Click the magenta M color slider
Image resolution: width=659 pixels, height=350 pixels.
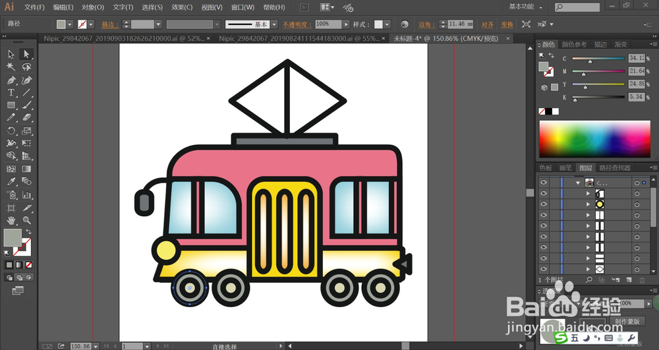[598, 72]
